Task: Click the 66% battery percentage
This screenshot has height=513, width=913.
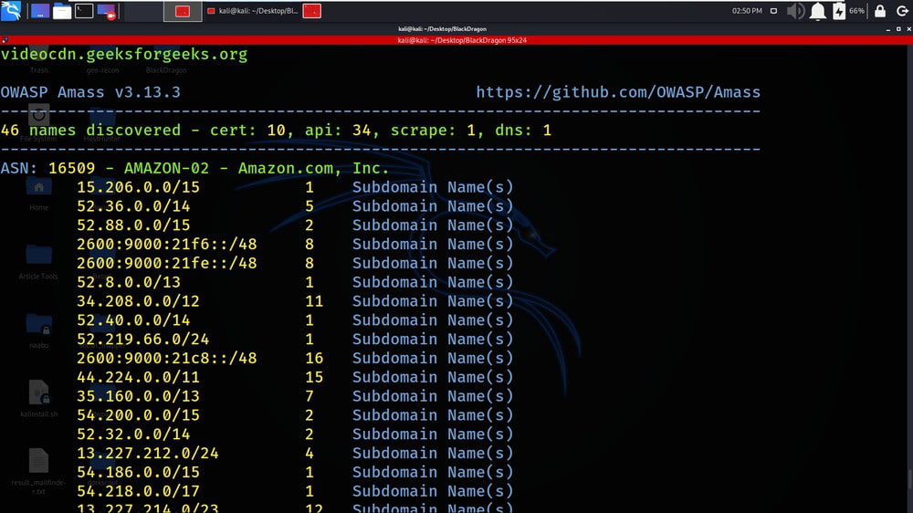Action: [856, 11]
